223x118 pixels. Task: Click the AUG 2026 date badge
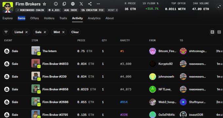pyautogui.click(x=71, y=10)
